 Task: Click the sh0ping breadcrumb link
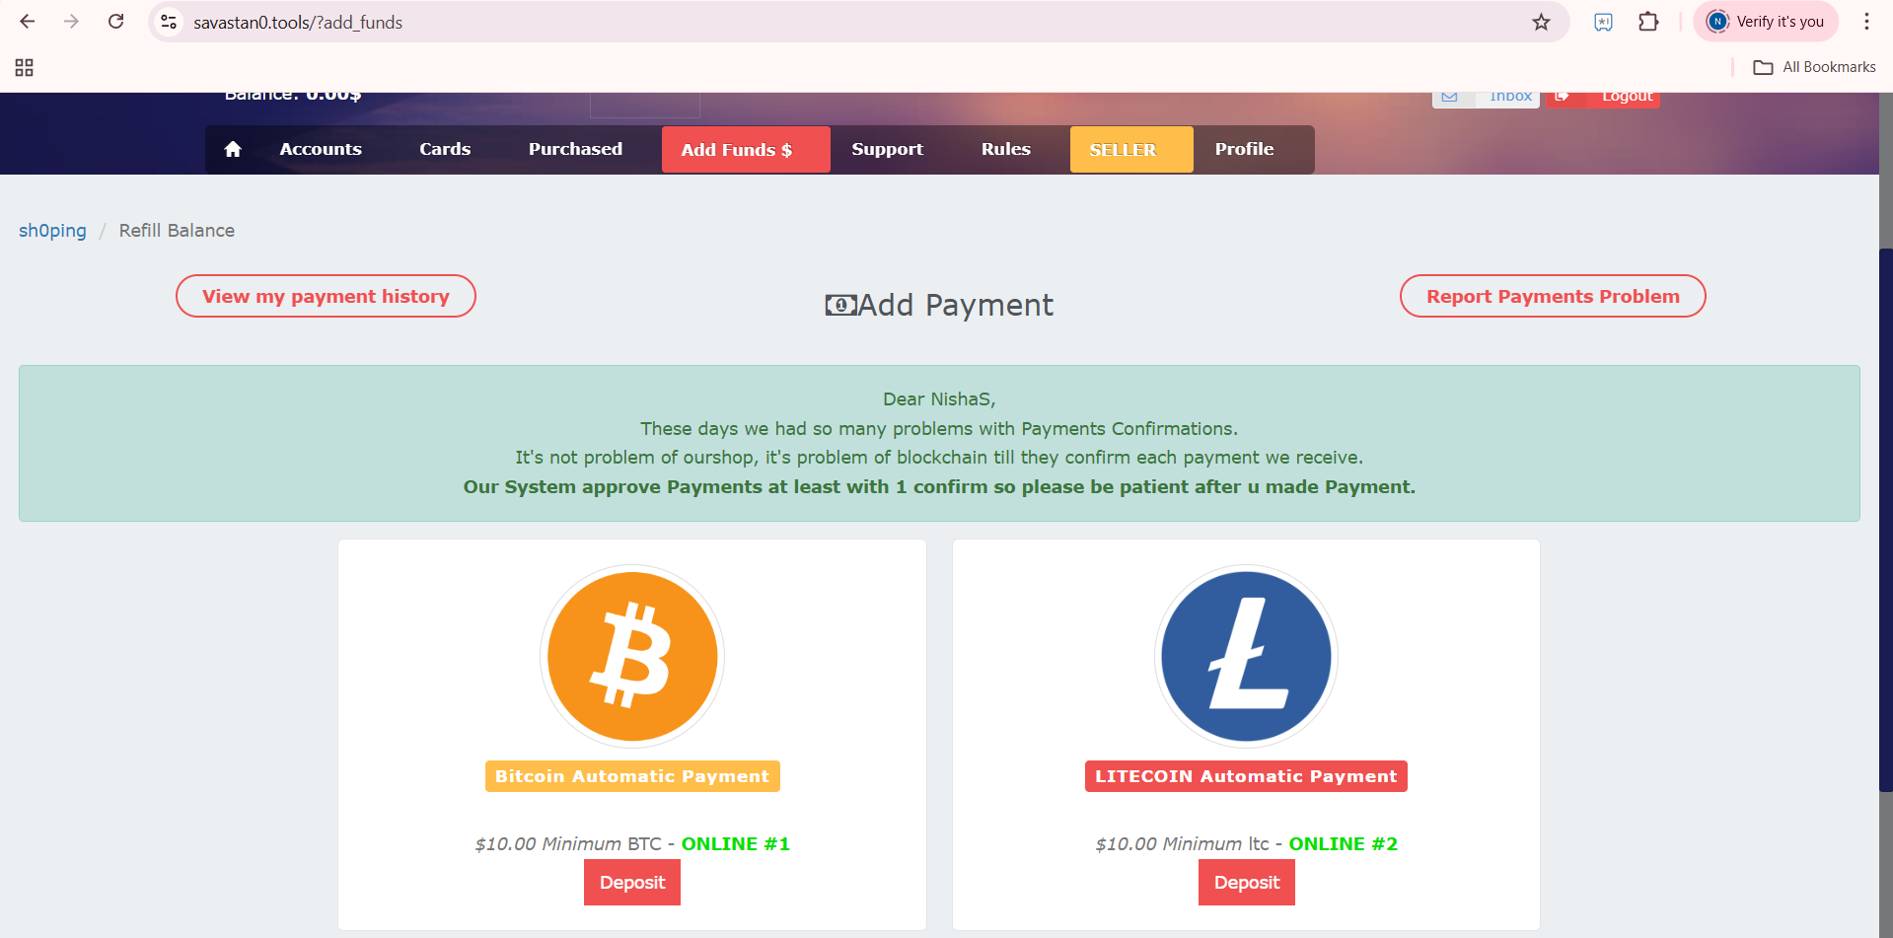52,231
